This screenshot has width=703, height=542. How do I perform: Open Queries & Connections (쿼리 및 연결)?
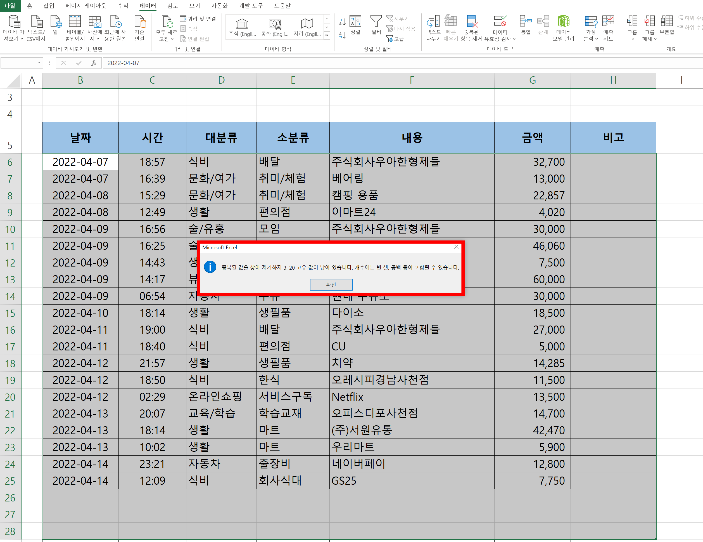click(198, 19)
